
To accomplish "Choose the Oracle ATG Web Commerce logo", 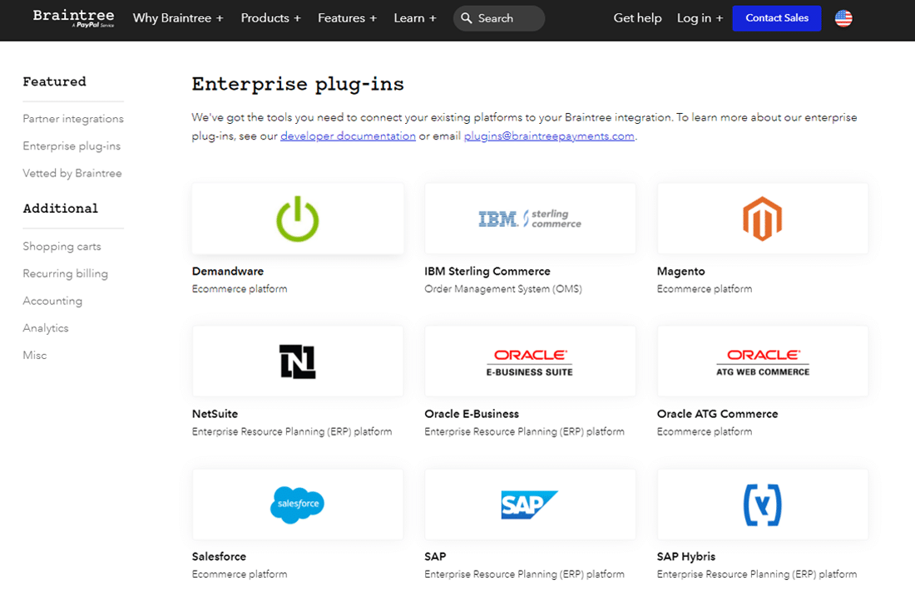I will pyautogui.click(x=762, y=361).
